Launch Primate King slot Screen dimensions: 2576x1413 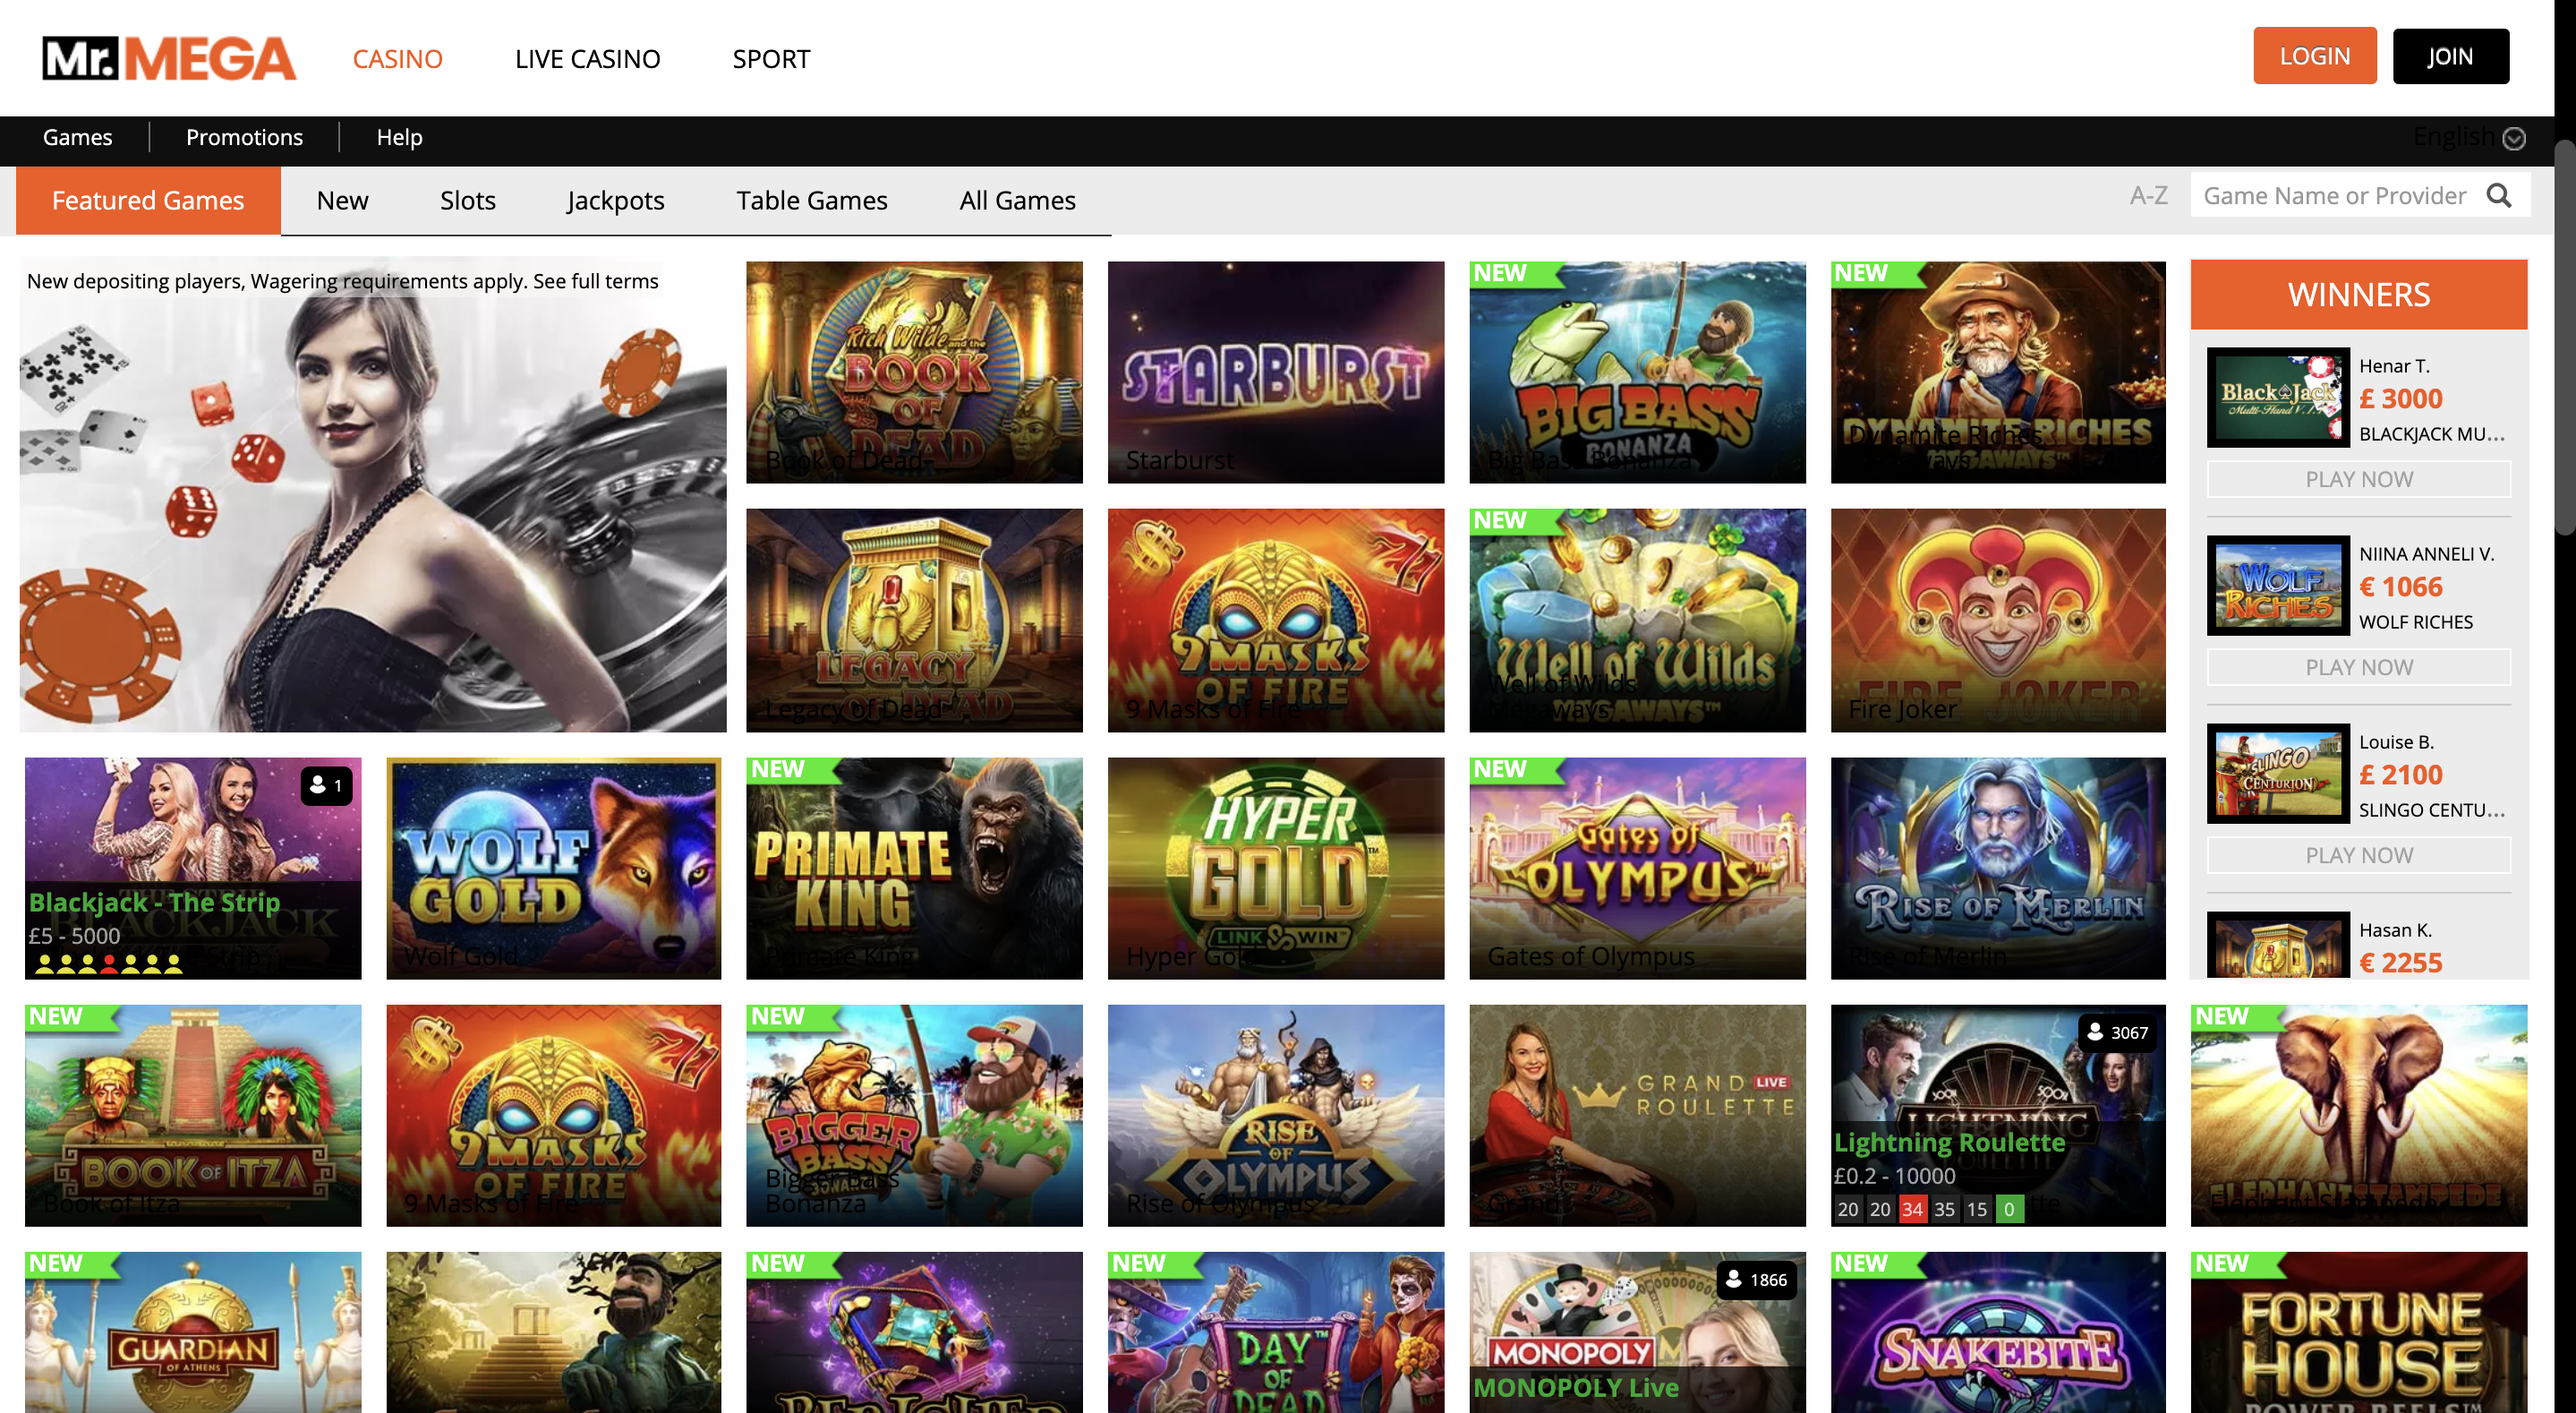[914, 868]
